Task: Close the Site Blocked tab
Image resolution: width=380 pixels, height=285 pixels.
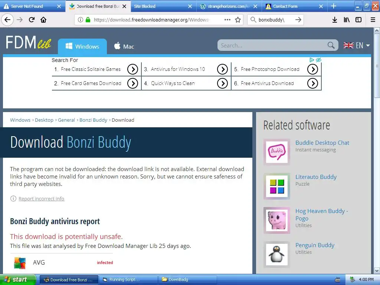Action: coord(190,6)
